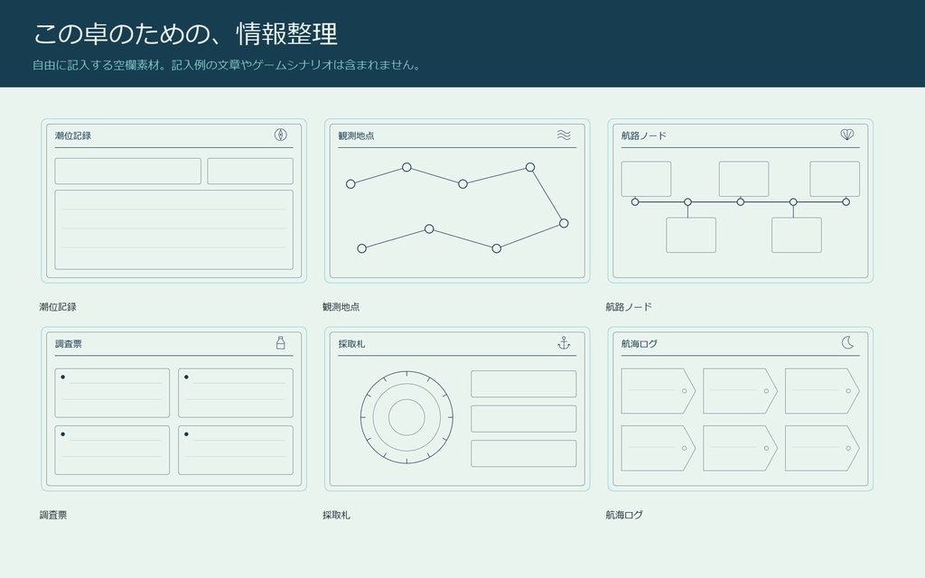
Task: Click the crescent moon icon on 航海ログ card
Action: pyautogui.click(x=847, y=342)
